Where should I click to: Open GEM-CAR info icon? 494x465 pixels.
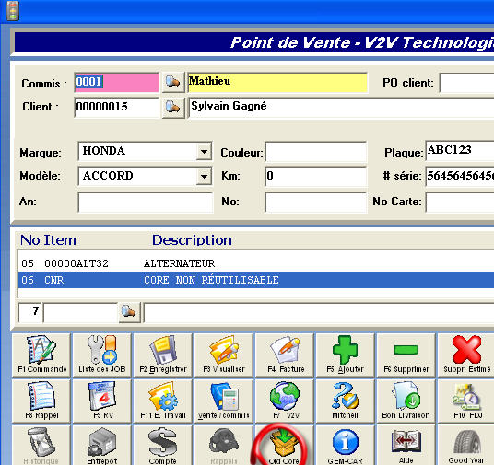[346, 445]
